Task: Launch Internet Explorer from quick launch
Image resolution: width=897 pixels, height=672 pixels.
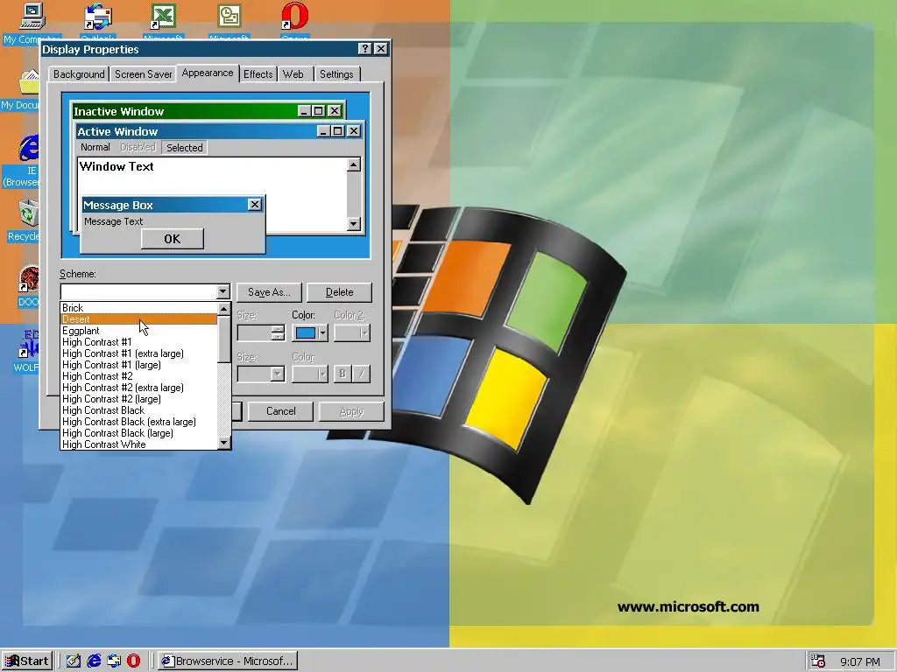Action: tap(94, 661)
